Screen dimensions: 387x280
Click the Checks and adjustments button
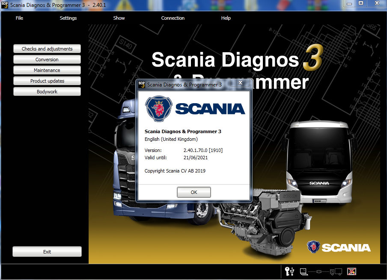pos(47,49)
